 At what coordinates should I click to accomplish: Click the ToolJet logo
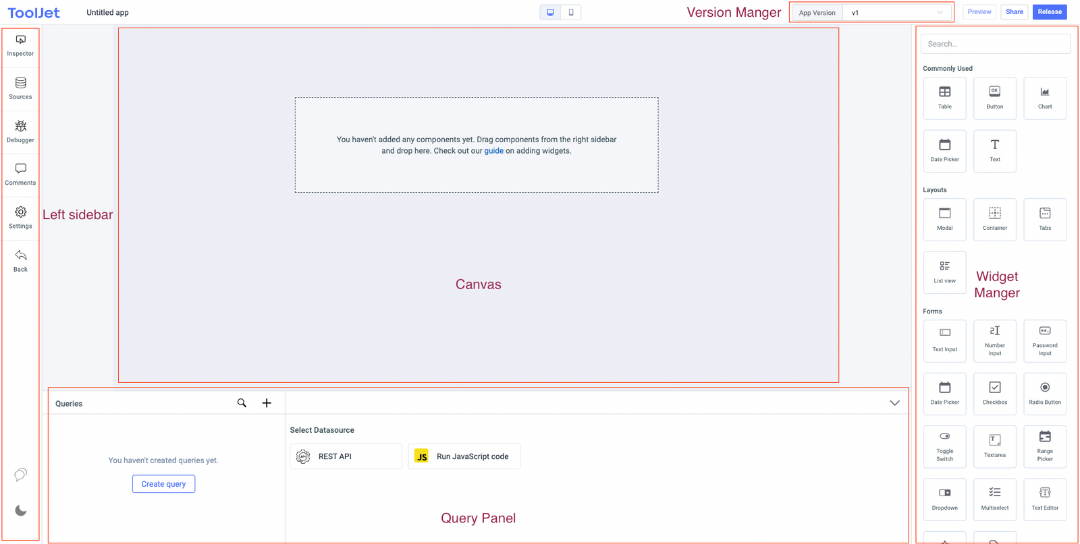(34, 12)
